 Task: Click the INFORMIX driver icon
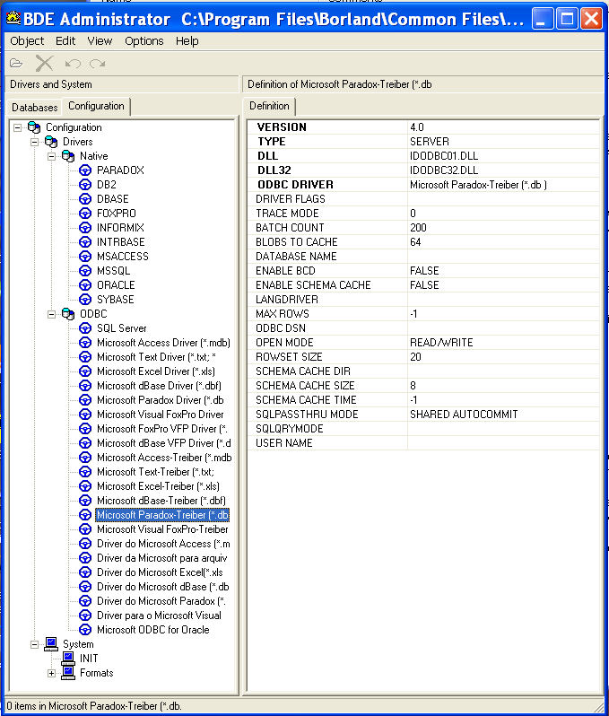click(x=85, y=227)
